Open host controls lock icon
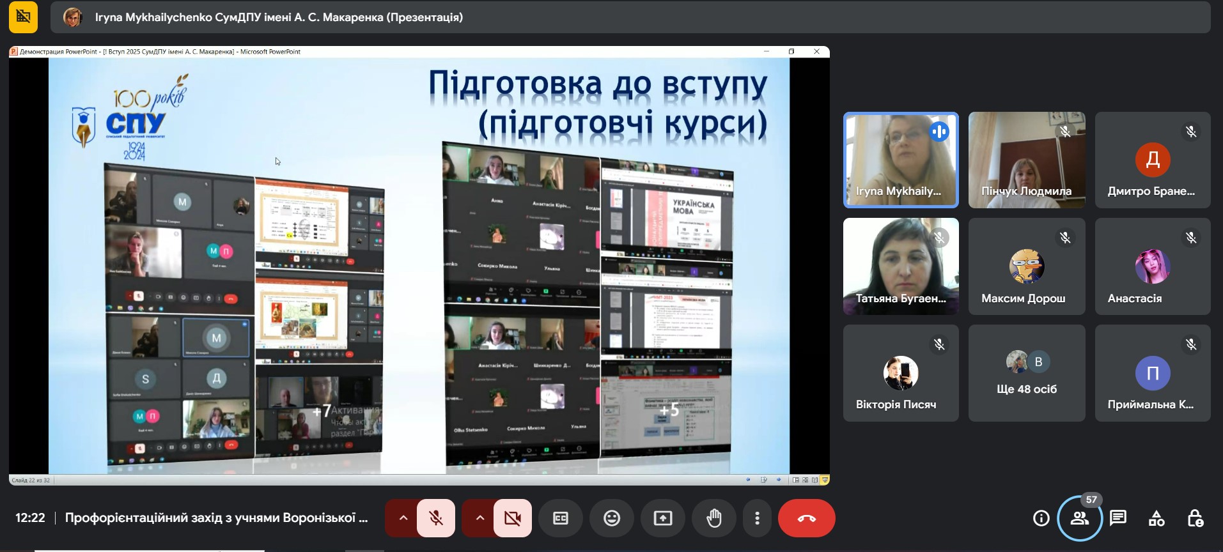Viewport: 1223px width, 552px height. click(x=1195, y=518)
